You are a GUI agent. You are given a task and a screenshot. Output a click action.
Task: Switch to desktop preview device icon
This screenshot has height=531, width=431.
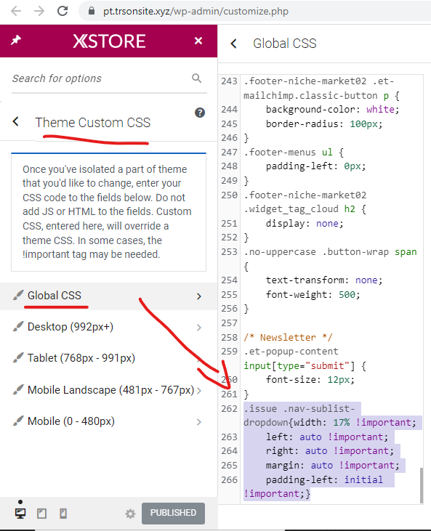click(x=20, y=514)
